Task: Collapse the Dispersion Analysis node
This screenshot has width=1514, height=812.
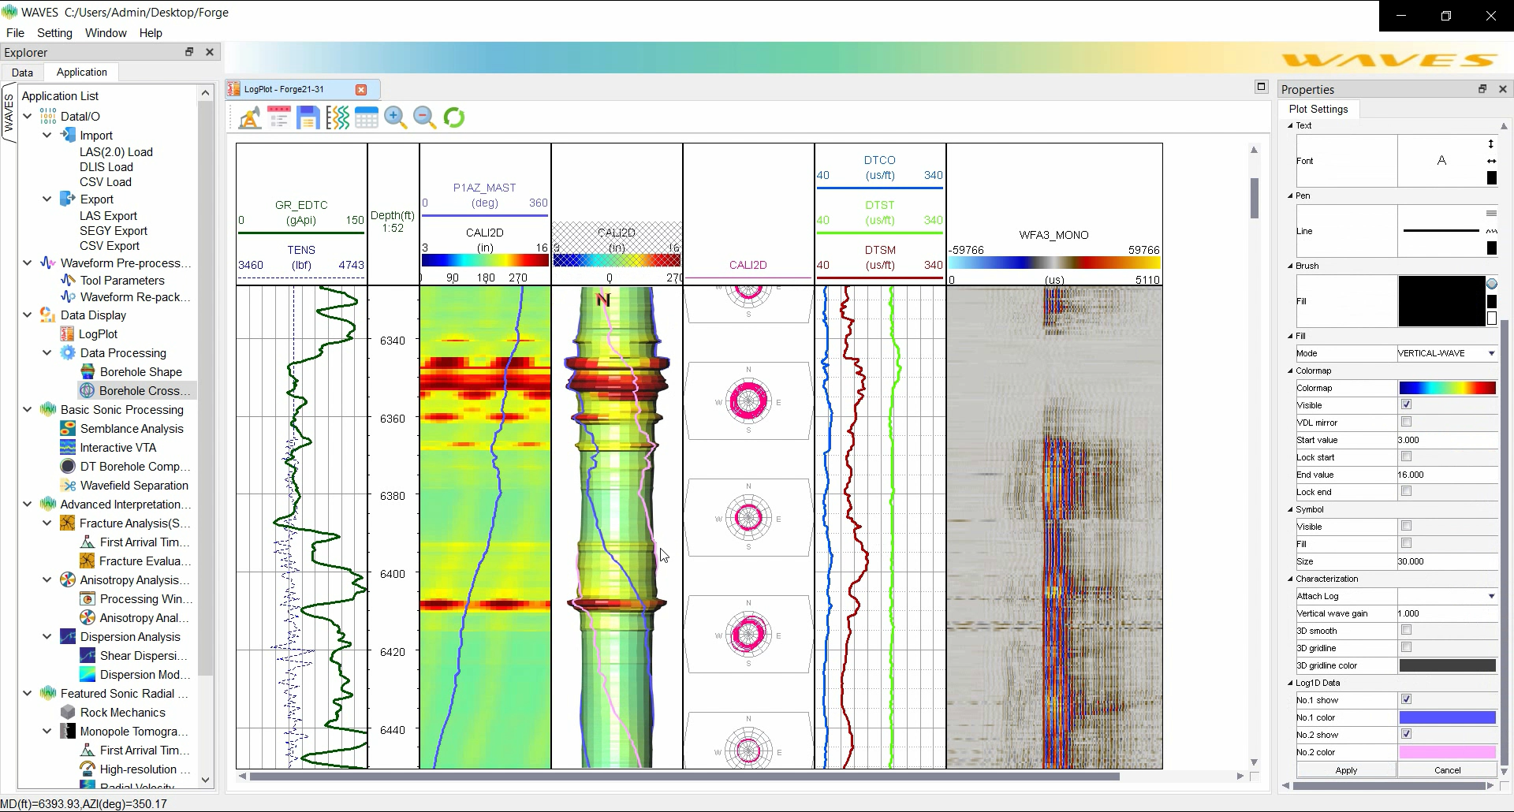Action: tap(47, 636)
